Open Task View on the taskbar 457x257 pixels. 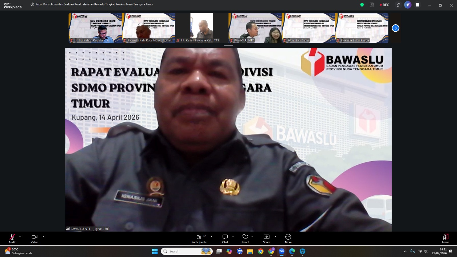coord(219,251)
